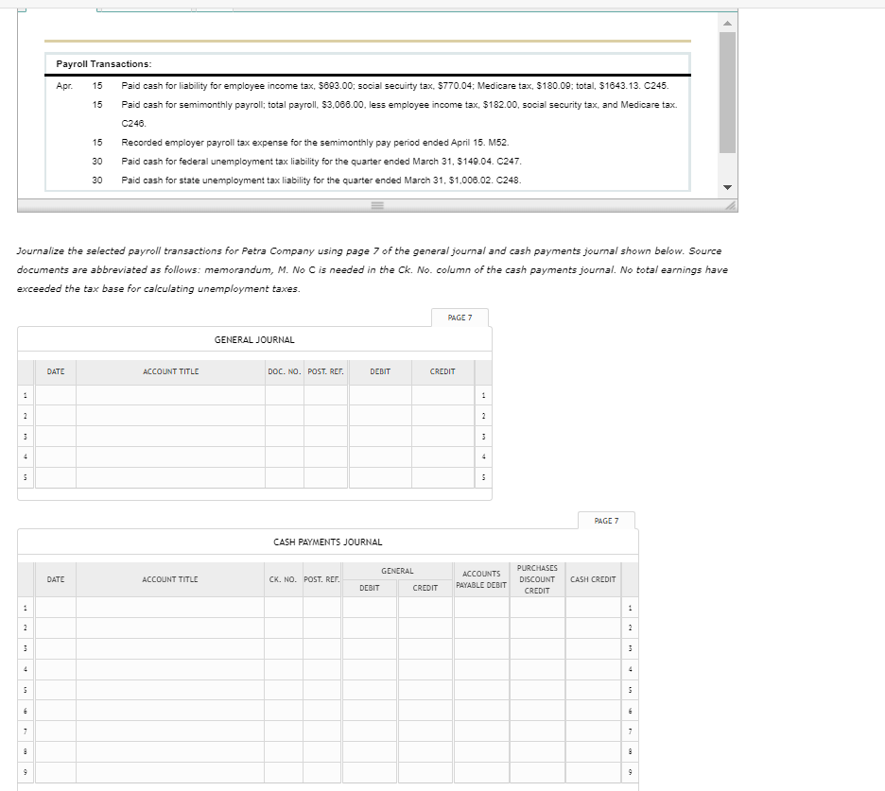This screenshot has width=885, height=791.
Task: Click the Cash Payments Journal row 2 Accounts Payable Debit field
Action: click(481, 628)
